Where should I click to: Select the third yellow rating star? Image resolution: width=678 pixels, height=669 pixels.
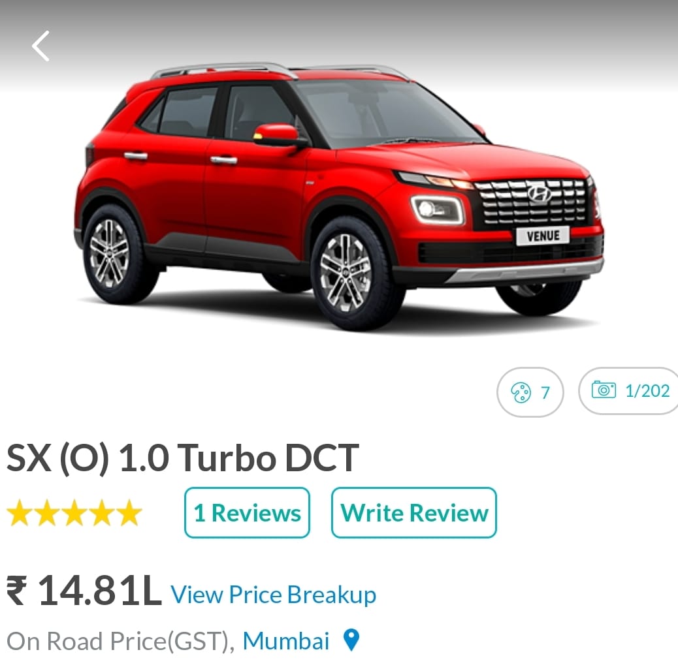point(74,513)
